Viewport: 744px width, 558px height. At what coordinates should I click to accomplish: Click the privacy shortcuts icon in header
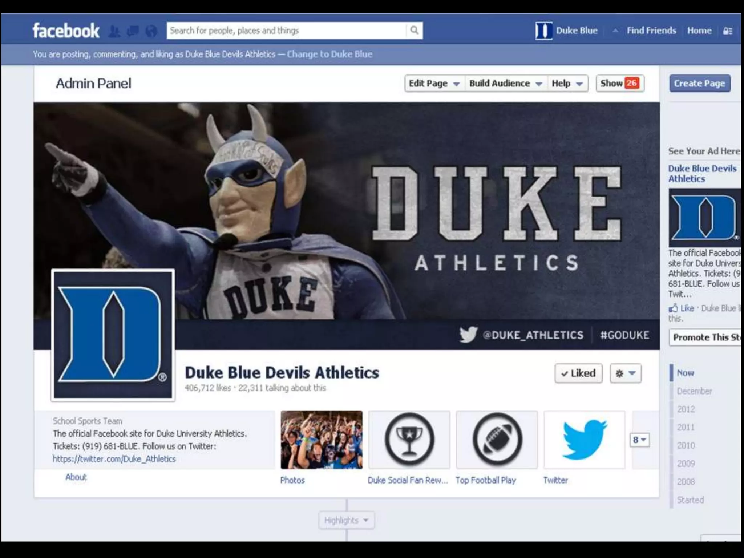click(728, 31)
